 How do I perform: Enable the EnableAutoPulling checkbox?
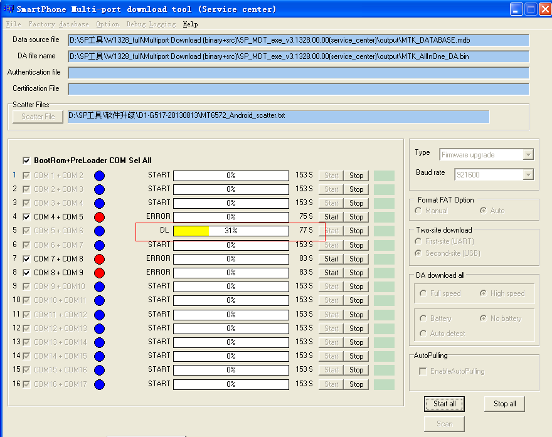click(x=423, y=371)
